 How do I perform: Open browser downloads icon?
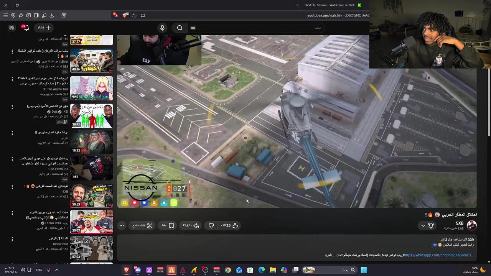[51, 15]
